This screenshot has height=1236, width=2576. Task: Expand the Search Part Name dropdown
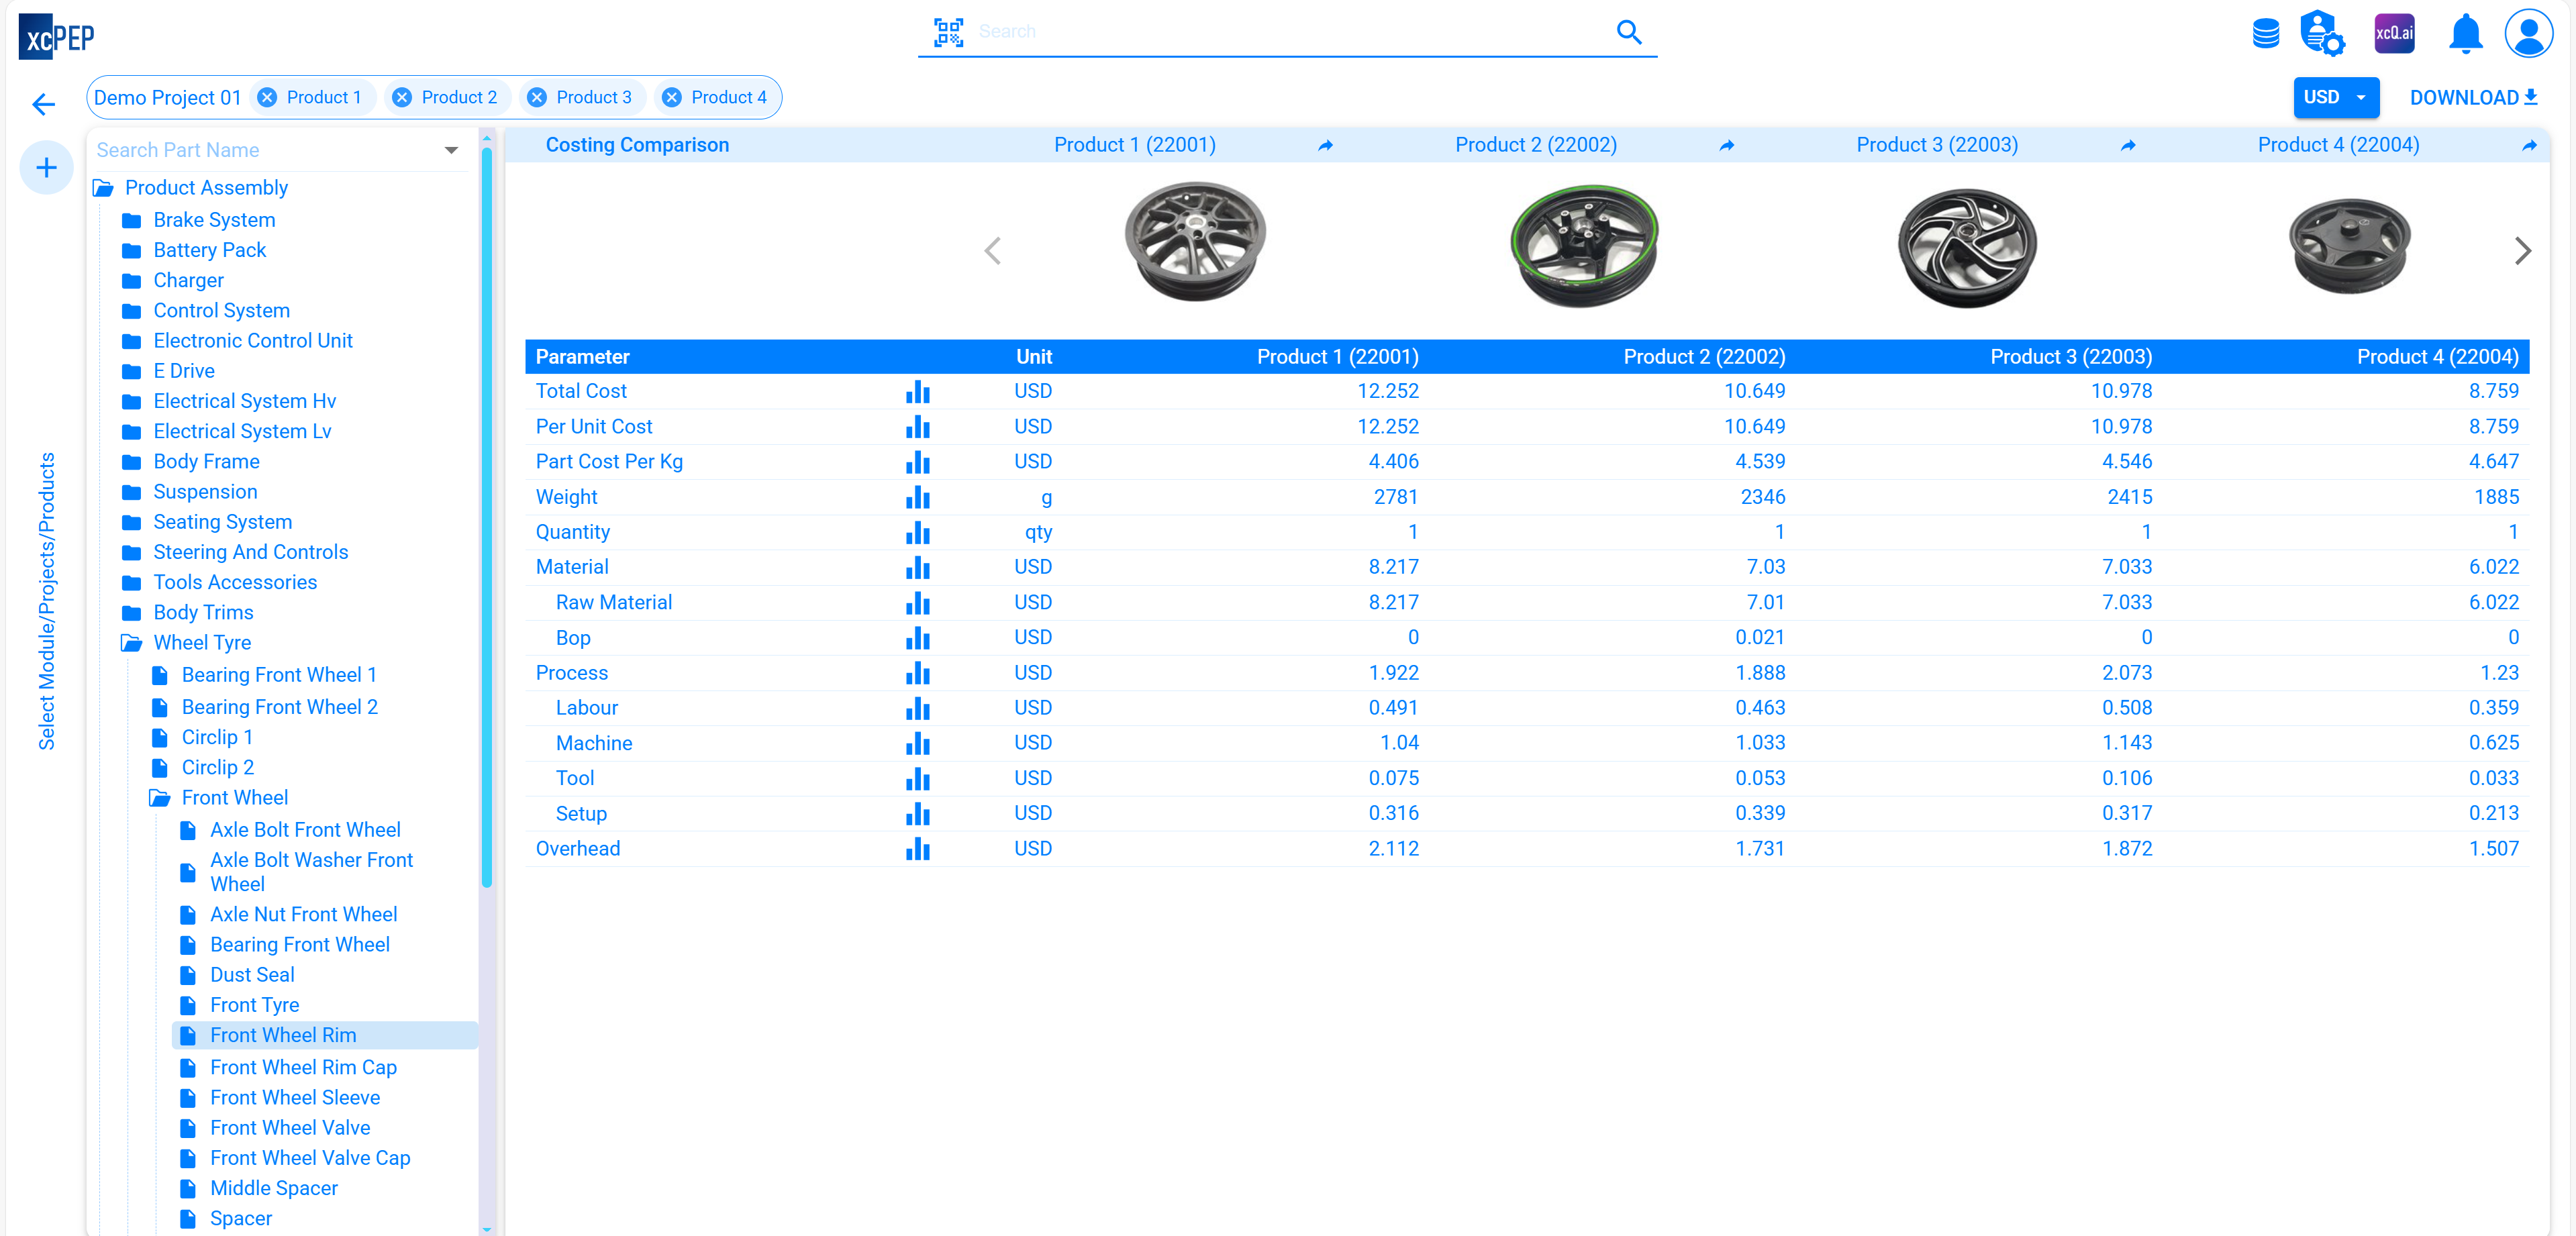point(451,150)
